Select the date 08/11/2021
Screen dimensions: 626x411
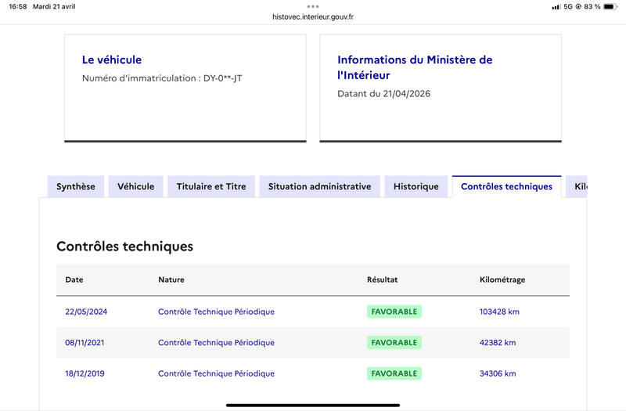85,343
